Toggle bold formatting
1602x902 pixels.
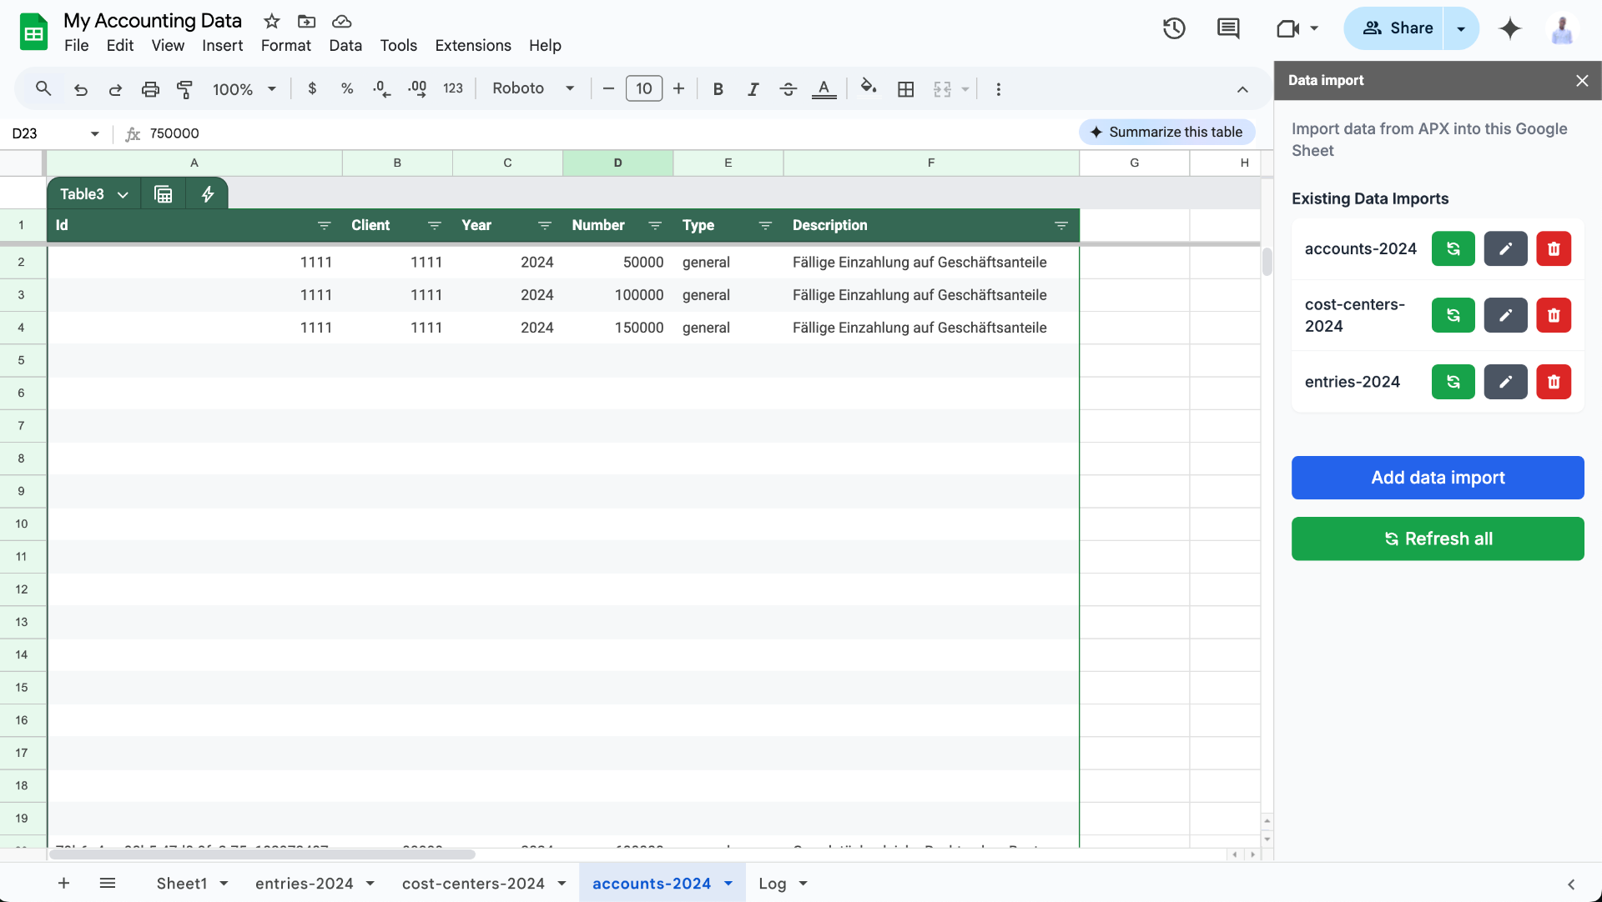point(718,88)
